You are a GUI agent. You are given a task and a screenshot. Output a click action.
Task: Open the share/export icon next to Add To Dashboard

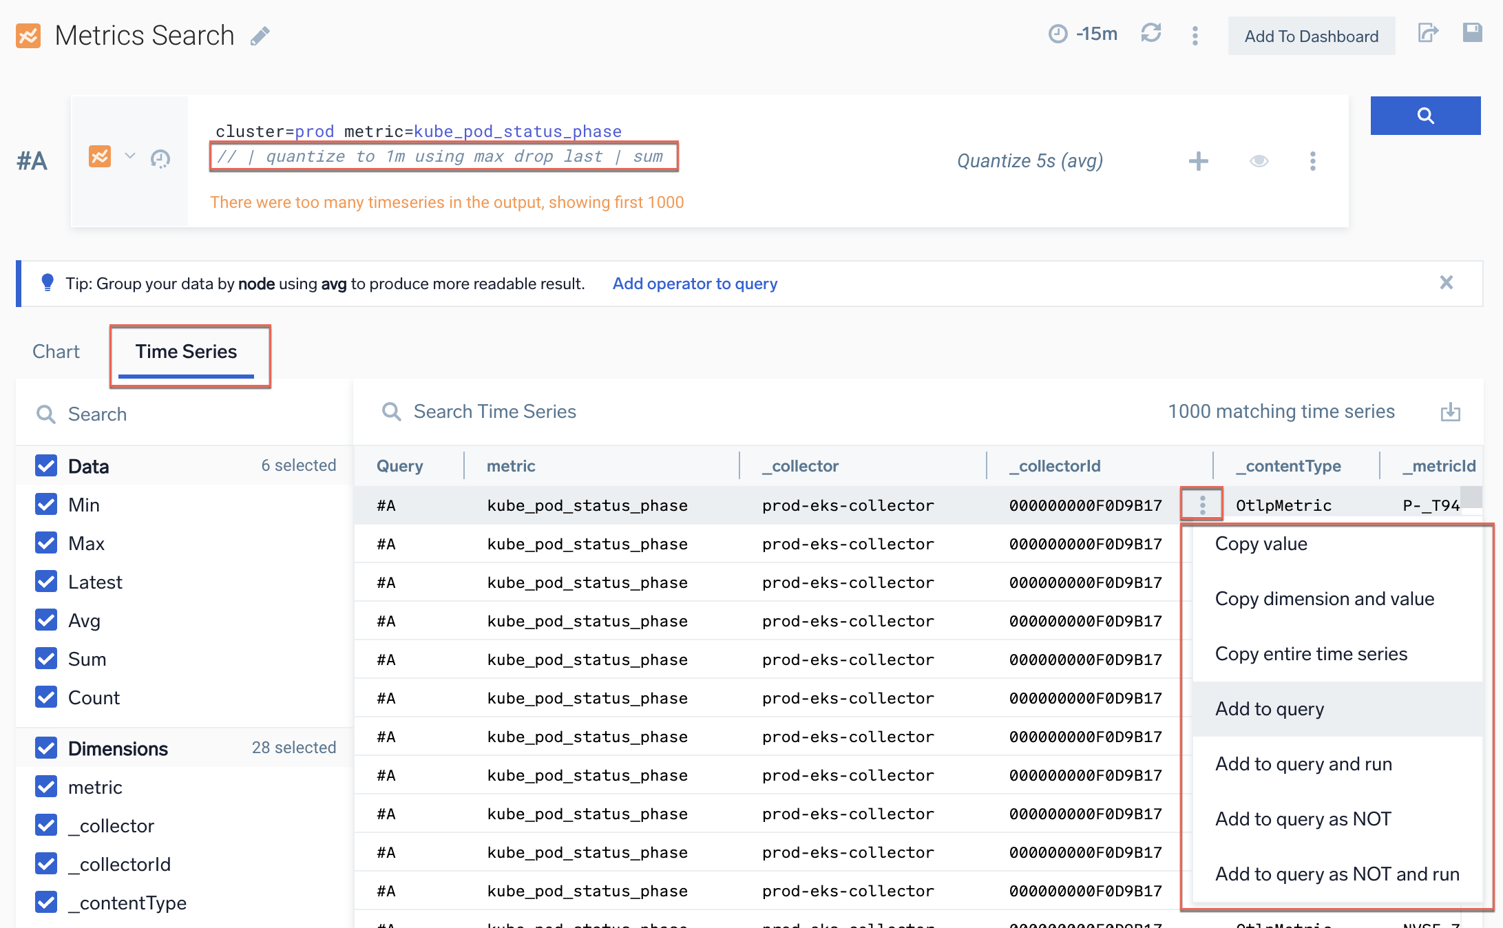(1428, 32)
